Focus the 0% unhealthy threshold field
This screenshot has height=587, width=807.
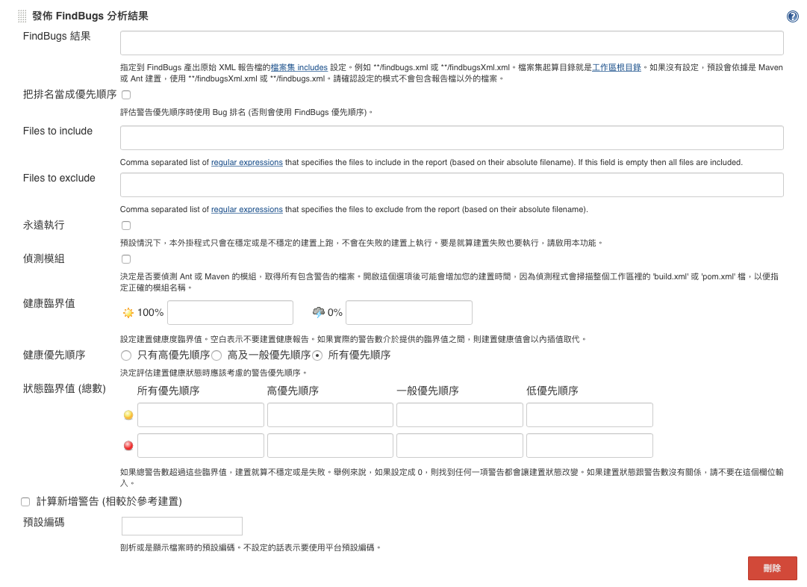pos(408,313)
